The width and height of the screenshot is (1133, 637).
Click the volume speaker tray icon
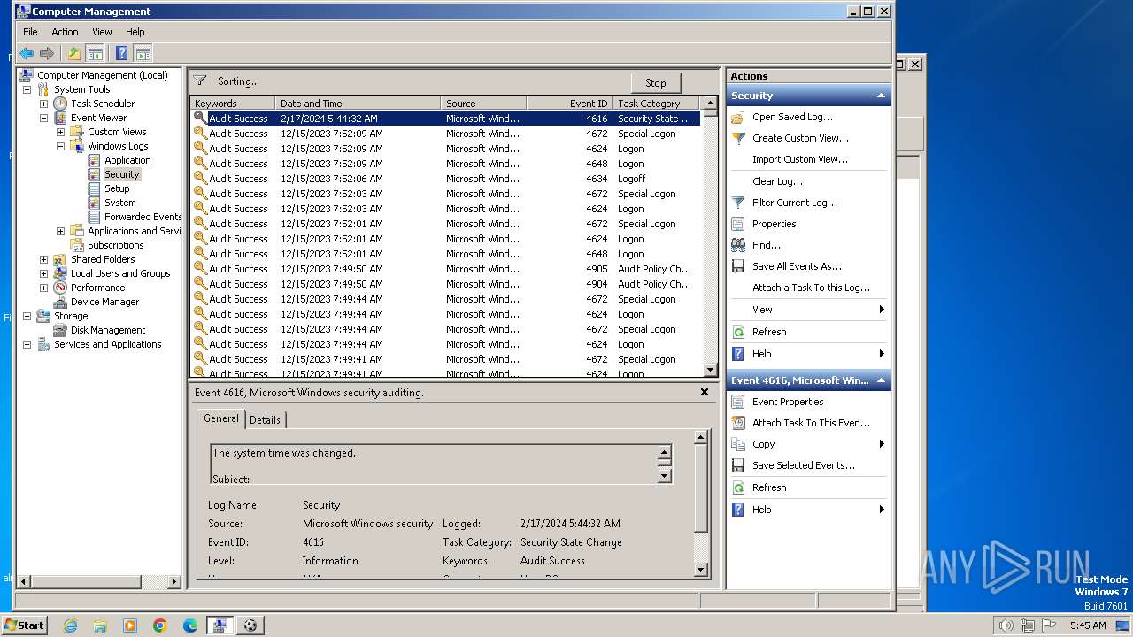pyautogui.click(x=1006, y=625)
